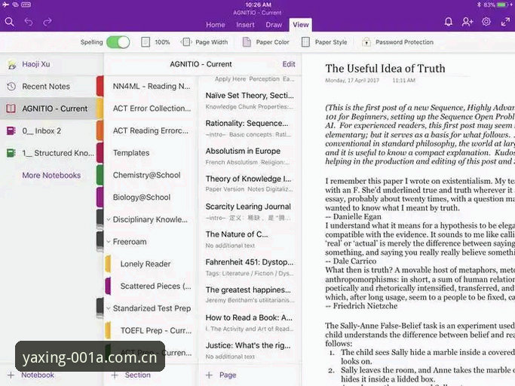Click the note title The Useful Idea of Truth
This screenshot has height=386, width=515.
click(x=385, y=69)
